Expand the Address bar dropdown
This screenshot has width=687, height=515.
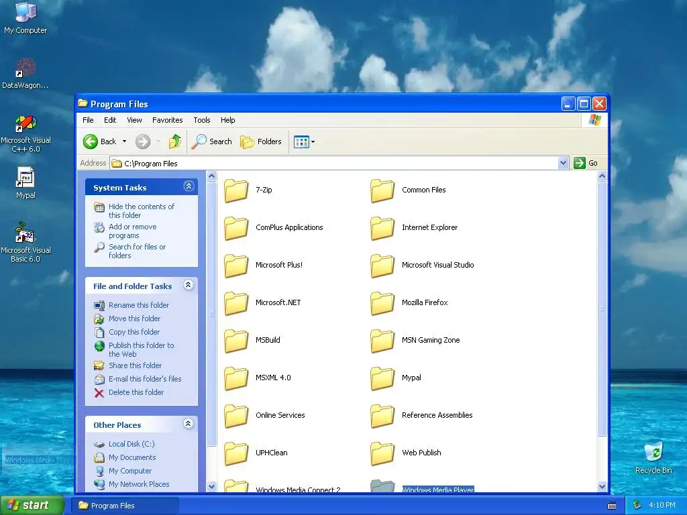[564, 164]
